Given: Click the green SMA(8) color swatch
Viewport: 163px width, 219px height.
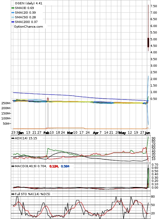Looking at the screenshot, I should pos(13,8).
